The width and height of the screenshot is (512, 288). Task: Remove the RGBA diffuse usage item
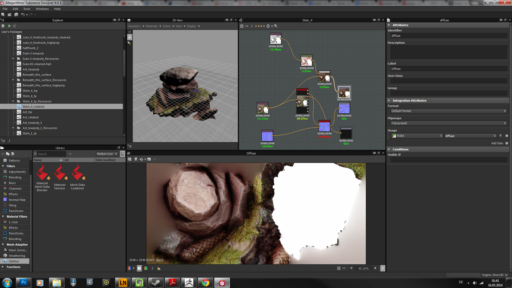click(501, 136)
